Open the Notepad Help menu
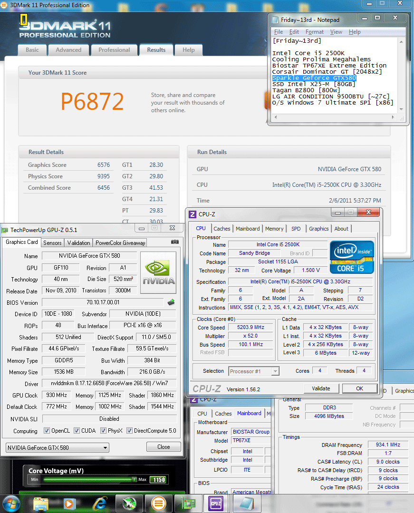Viewport: 414px width, 513px height. click(355, 32)
